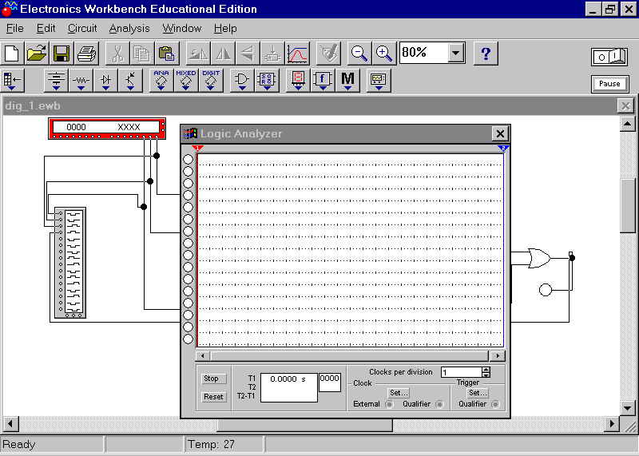The image size is (639, 456).
Task: Open Digital flip-flop parts bin
Action: (x=267, y=81)
